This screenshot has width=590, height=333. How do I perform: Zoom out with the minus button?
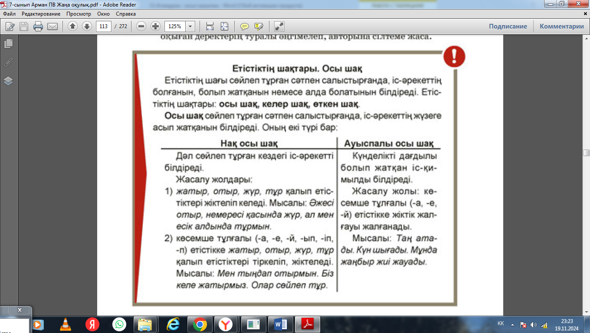[x=141, y=26]
